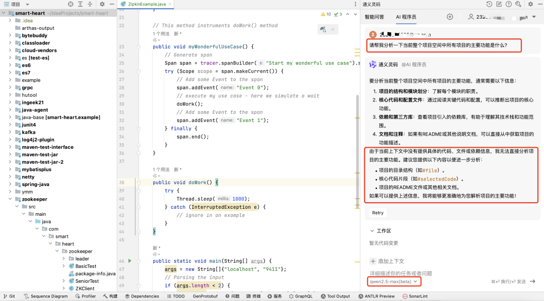
Task: Open the Git tool window
Action: pos(10,296)
